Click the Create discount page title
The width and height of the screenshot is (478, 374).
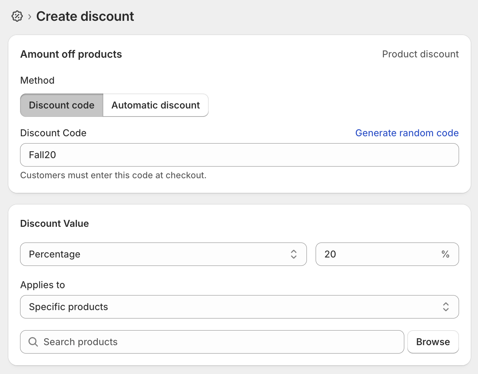(85, 16)
